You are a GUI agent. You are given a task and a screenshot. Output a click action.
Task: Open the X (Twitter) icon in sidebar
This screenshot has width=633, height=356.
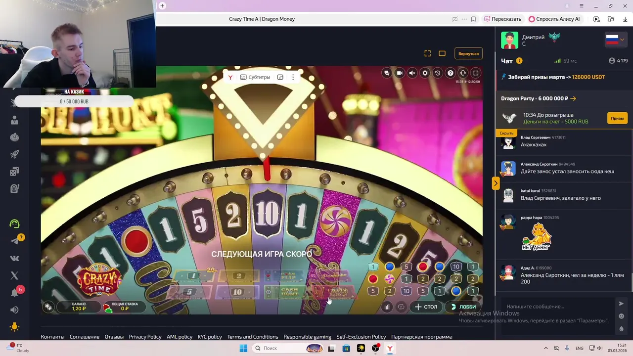[x=14, y=275]
